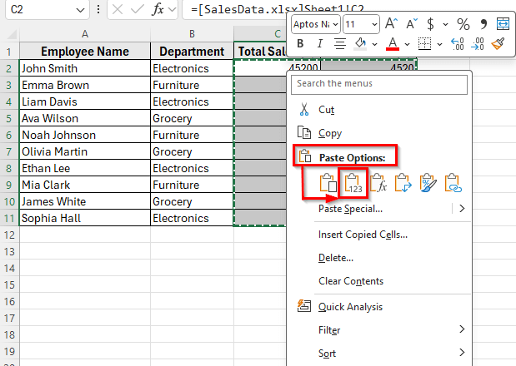Viewport: 516px width, 366px height.
Task: Open Paste Special menu item
Action: click(350, 209)
